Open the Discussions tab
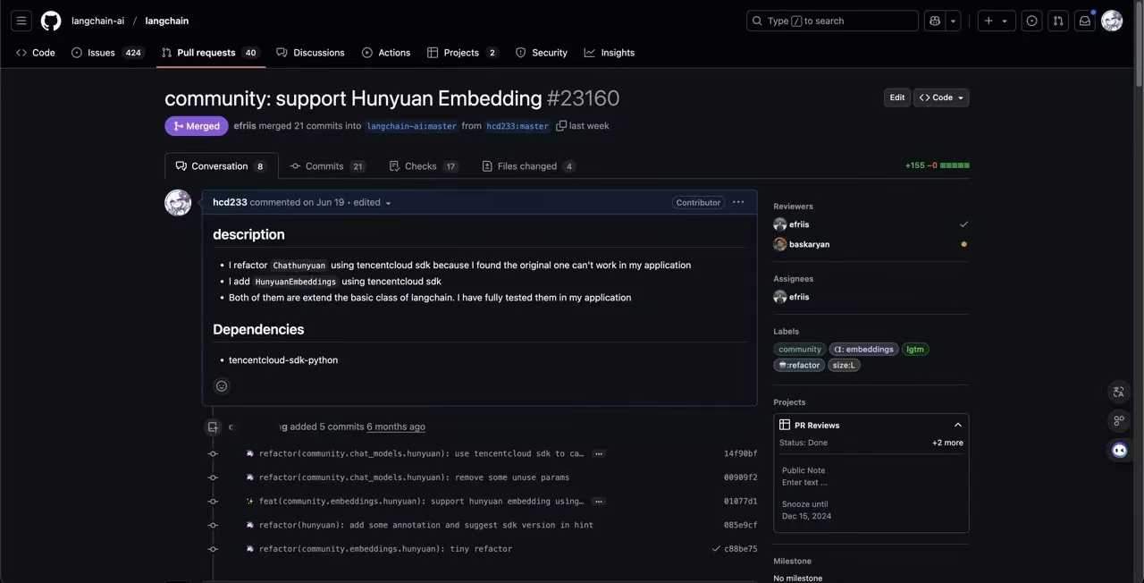Viewport: 1144px width, 583px height. 310,53
